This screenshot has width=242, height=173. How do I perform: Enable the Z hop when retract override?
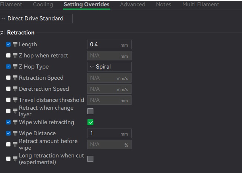[9, 56]
